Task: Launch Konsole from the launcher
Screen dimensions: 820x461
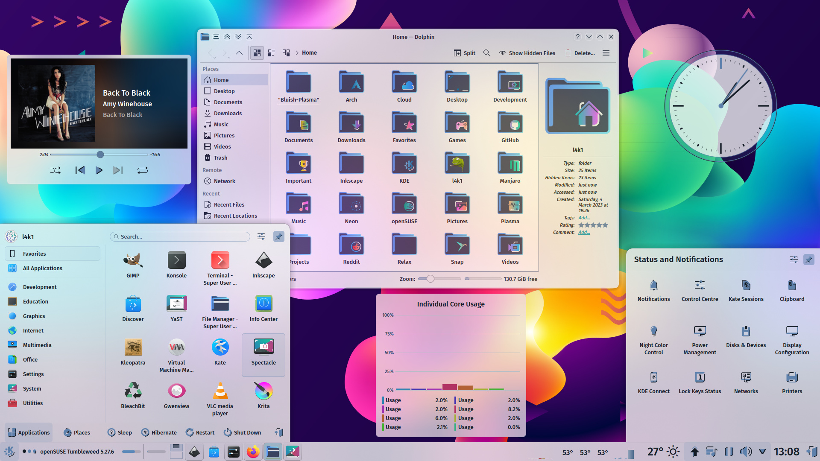Action: (176, 265)
